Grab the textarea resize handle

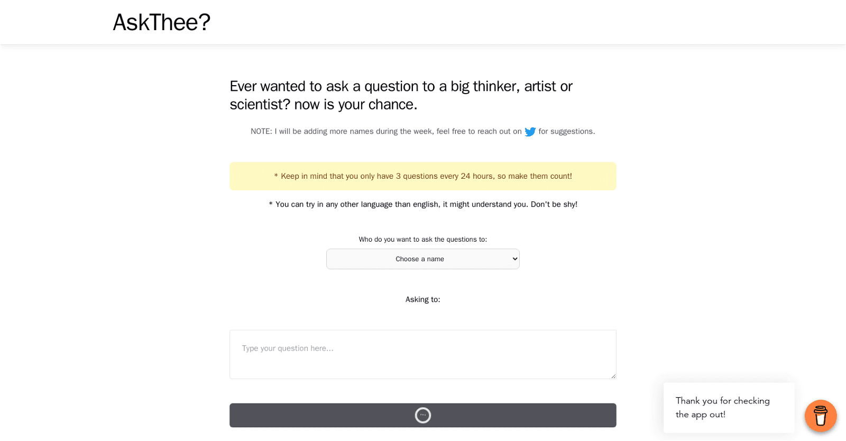tap(613, 376)
